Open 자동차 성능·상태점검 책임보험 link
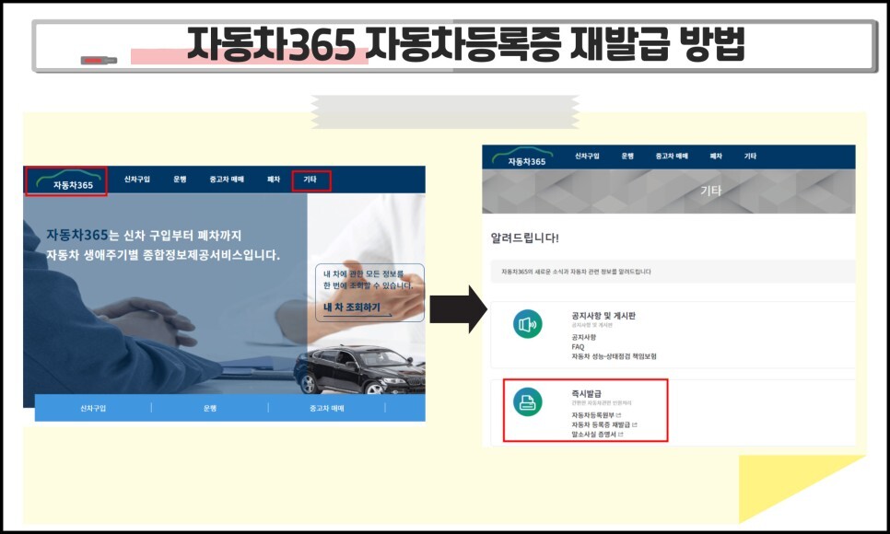This screenshot has width=890, height=534. [x=615, y=356]
